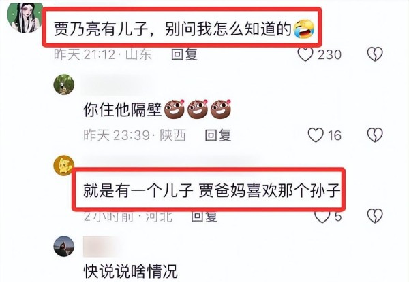Open the top commenter's avatar with green background
The height and width of the screenshot is (282, 409).
click(25, 18)
